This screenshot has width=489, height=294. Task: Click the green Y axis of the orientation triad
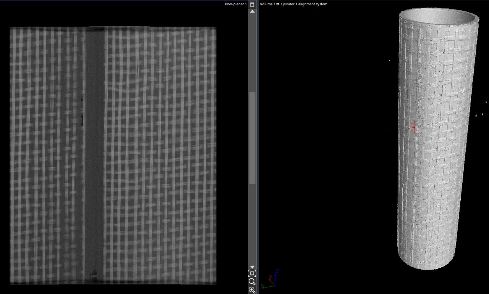pos(264,286)
